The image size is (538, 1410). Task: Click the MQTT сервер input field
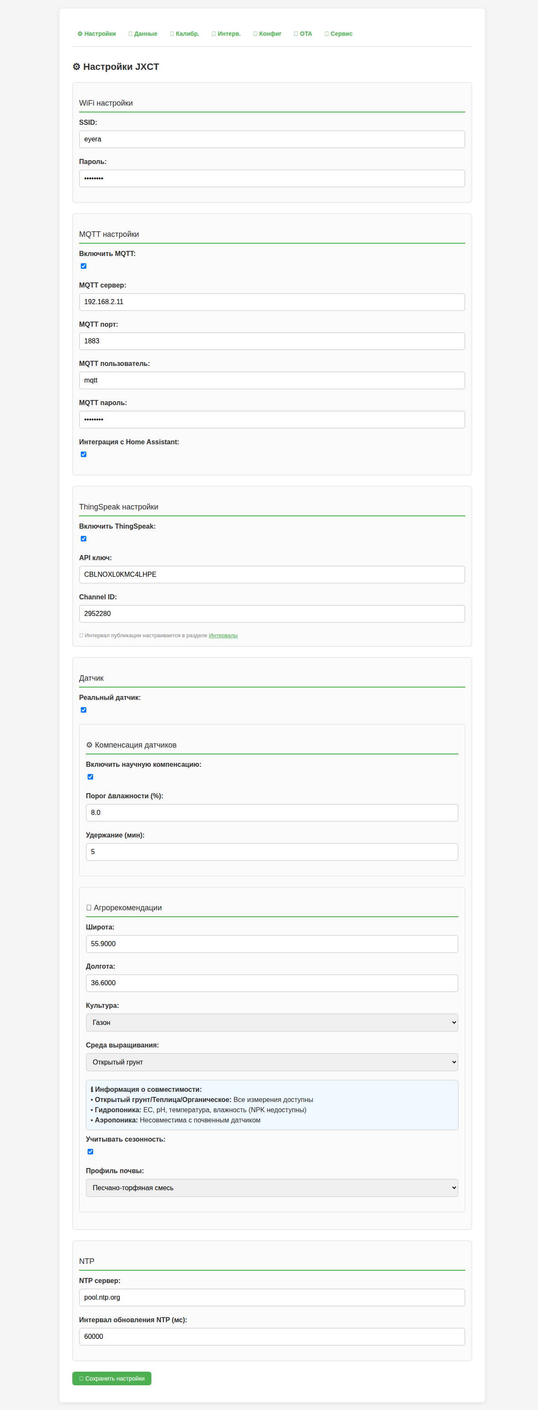[272, 302]
